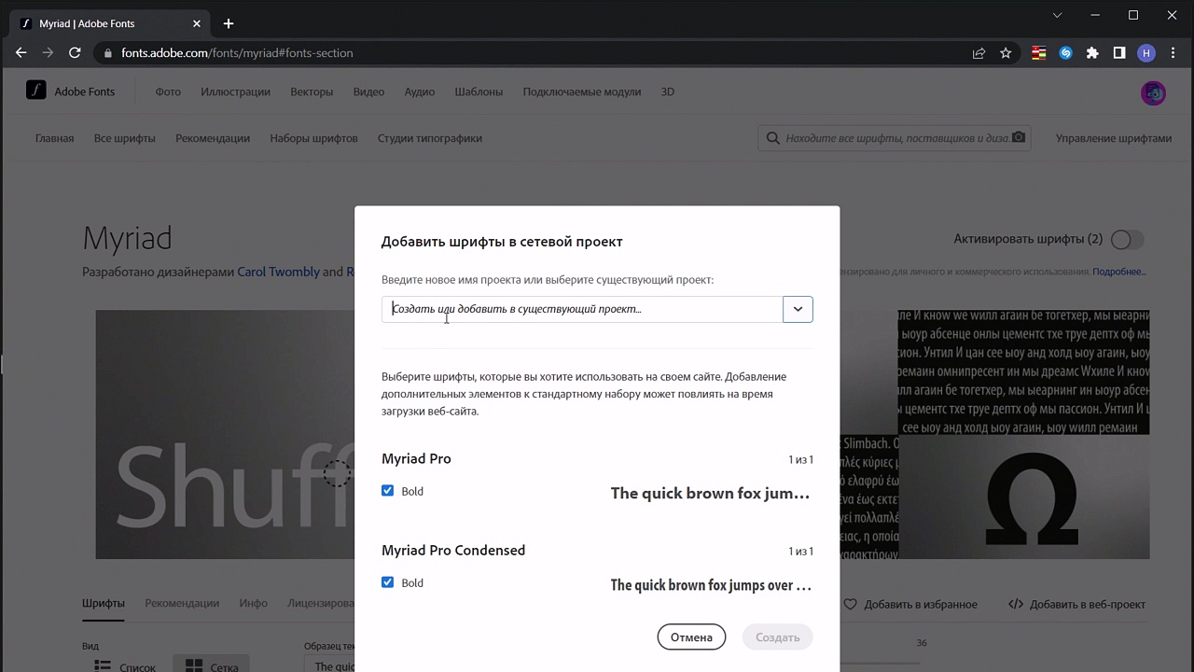Uncheck Myriad Pro Condensed Bold checkbox

click(x=388, y=582)
